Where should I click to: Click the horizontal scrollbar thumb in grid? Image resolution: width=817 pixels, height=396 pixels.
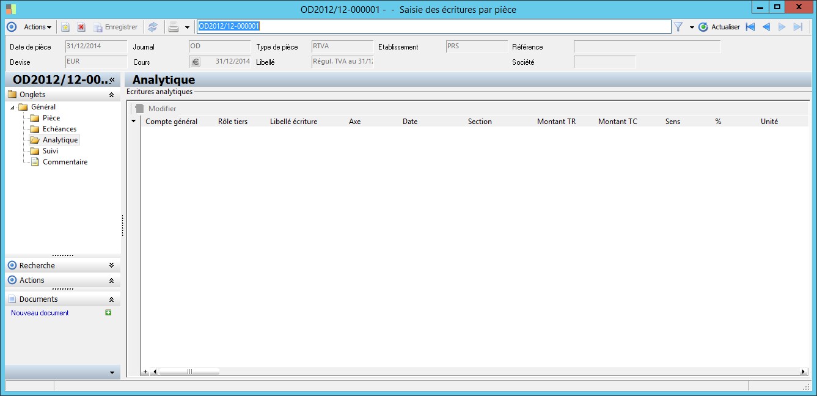coord(189,372)
